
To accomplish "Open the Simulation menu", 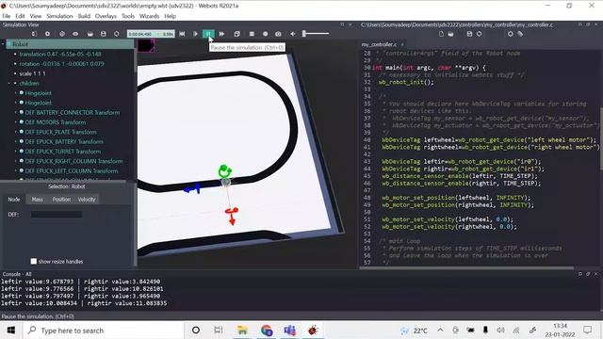I will [59, 16].
